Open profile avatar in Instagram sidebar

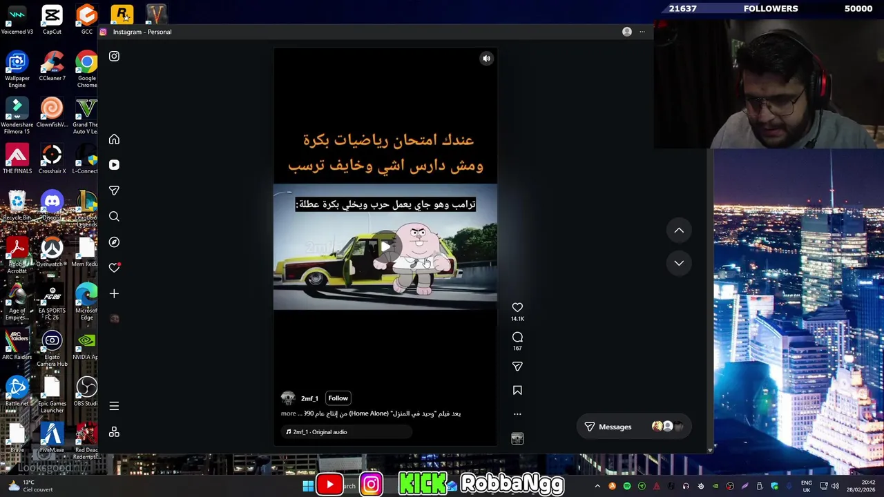tap(115, 319)
